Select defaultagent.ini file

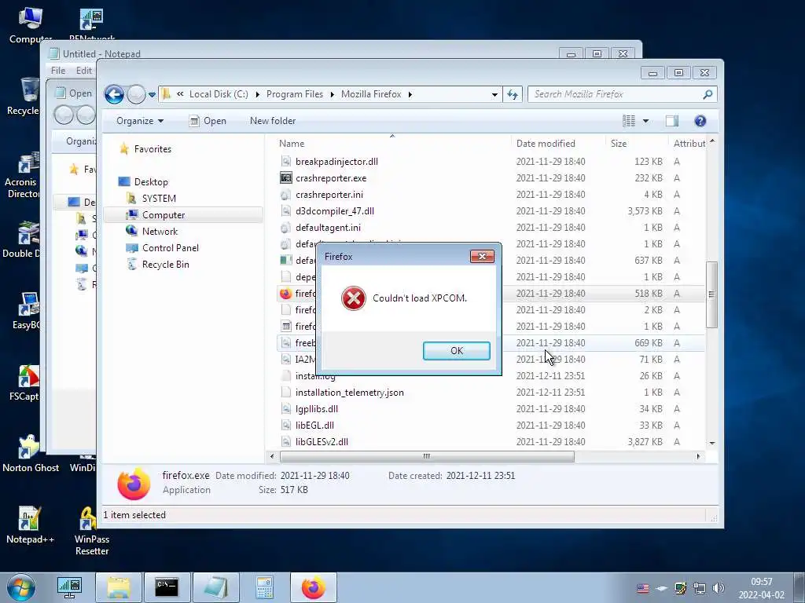click(328, 227)
